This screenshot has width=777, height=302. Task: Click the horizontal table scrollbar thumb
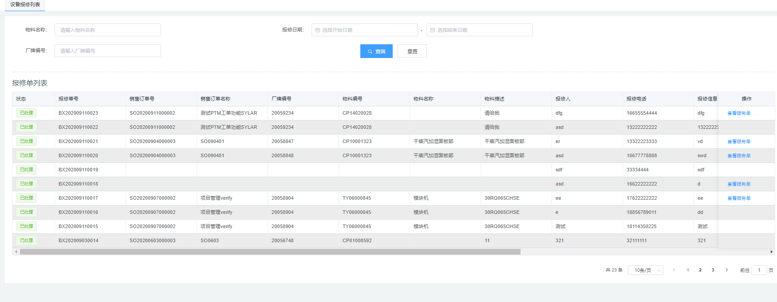coord(270,252)
